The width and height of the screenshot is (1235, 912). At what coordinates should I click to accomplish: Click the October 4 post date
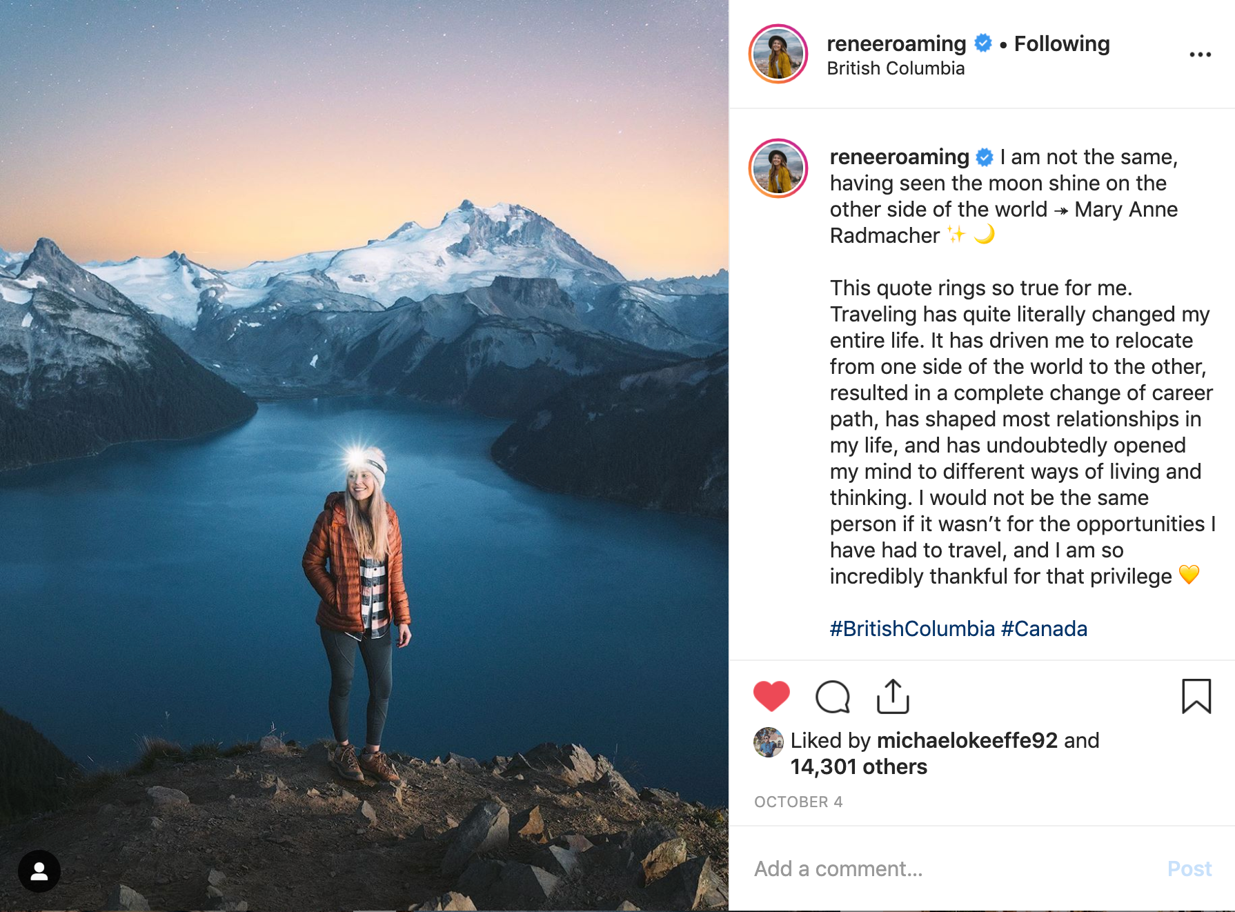coord(798,802)
